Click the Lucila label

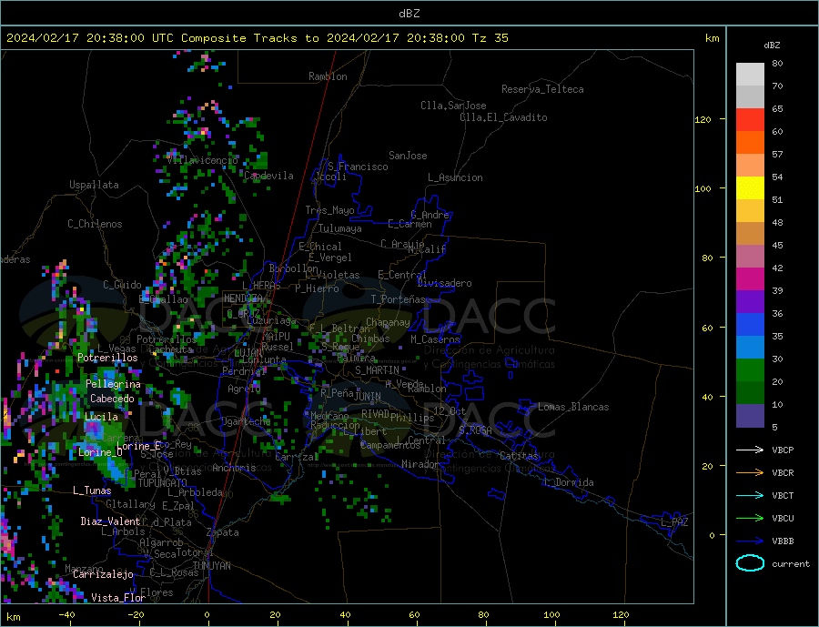(x=101, y=417)
